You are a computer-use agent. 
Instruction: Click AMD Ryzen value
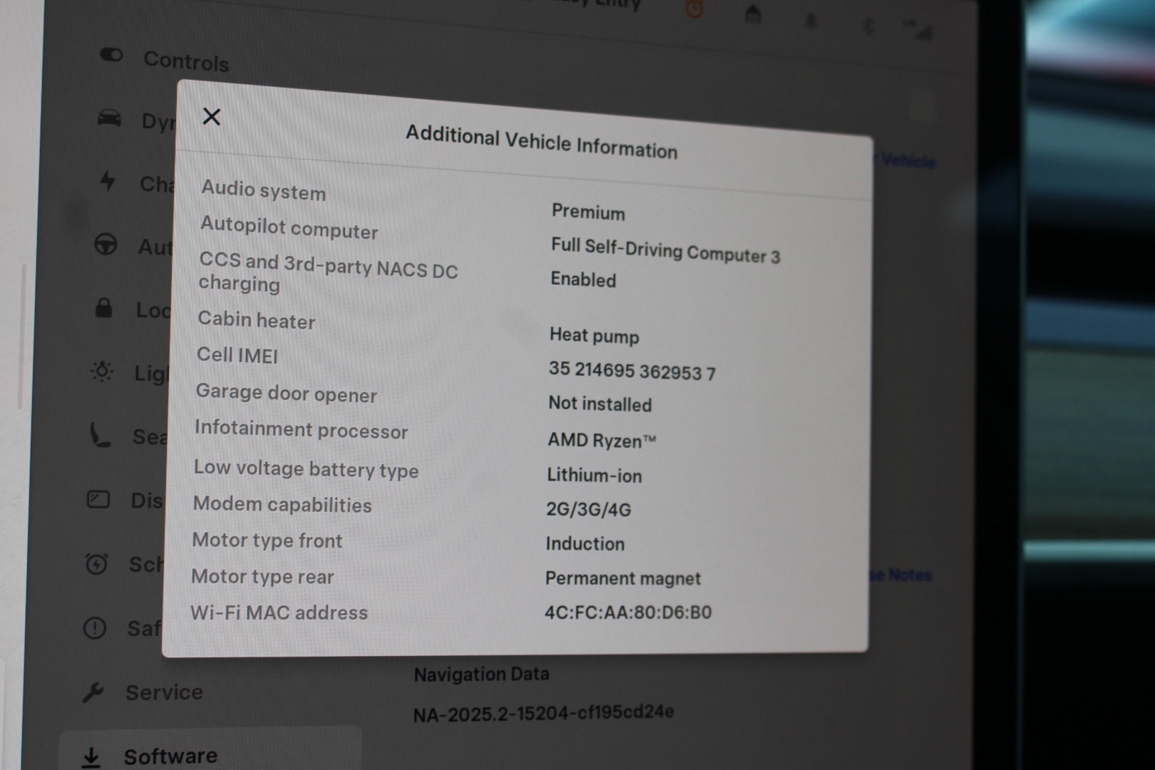coord(602,440)
